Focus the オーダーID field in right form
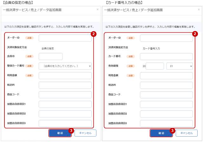The width and height of the screenshot is (203, 142). click(166, 38)
